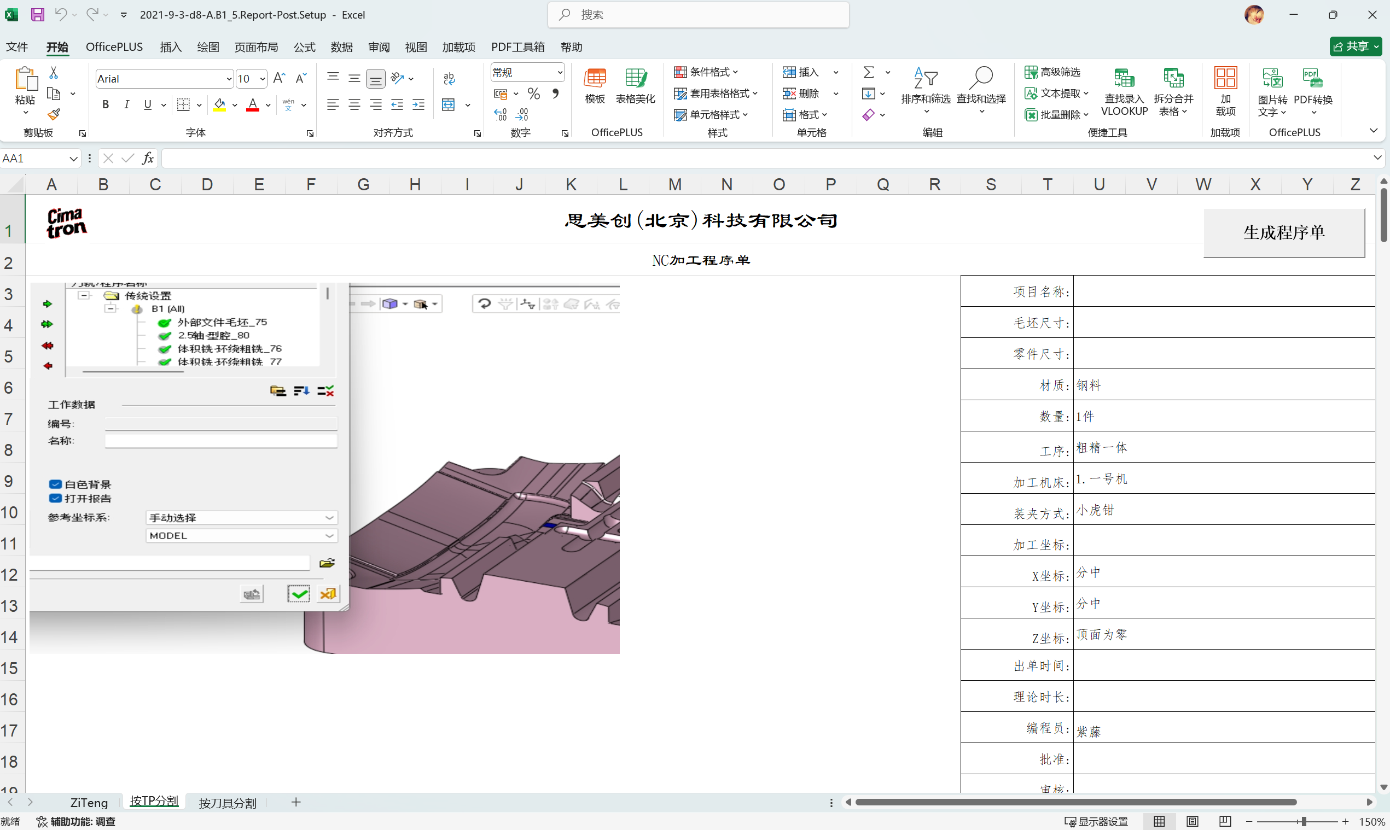Image resolution: width=1390 pixels, height=830 pixels.
Task: Switch to the 按刀具分割 sheet tab
Action: tap(227, 803)
